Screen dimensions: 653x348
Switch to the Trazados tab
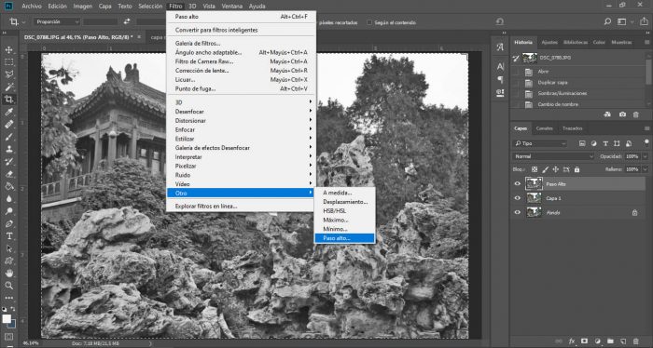click(x=572, y=128)
